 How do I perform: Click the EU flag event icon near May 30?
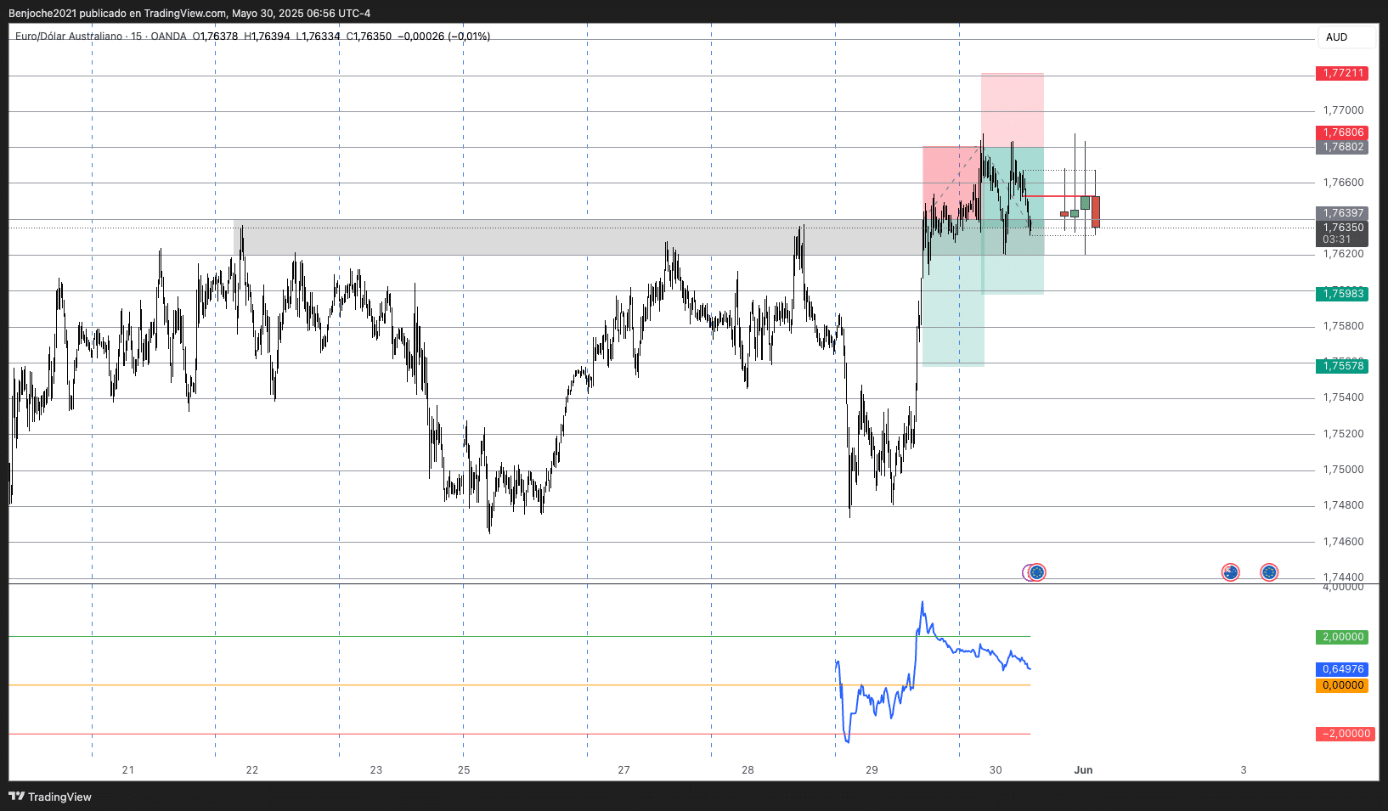[1036, 572]
